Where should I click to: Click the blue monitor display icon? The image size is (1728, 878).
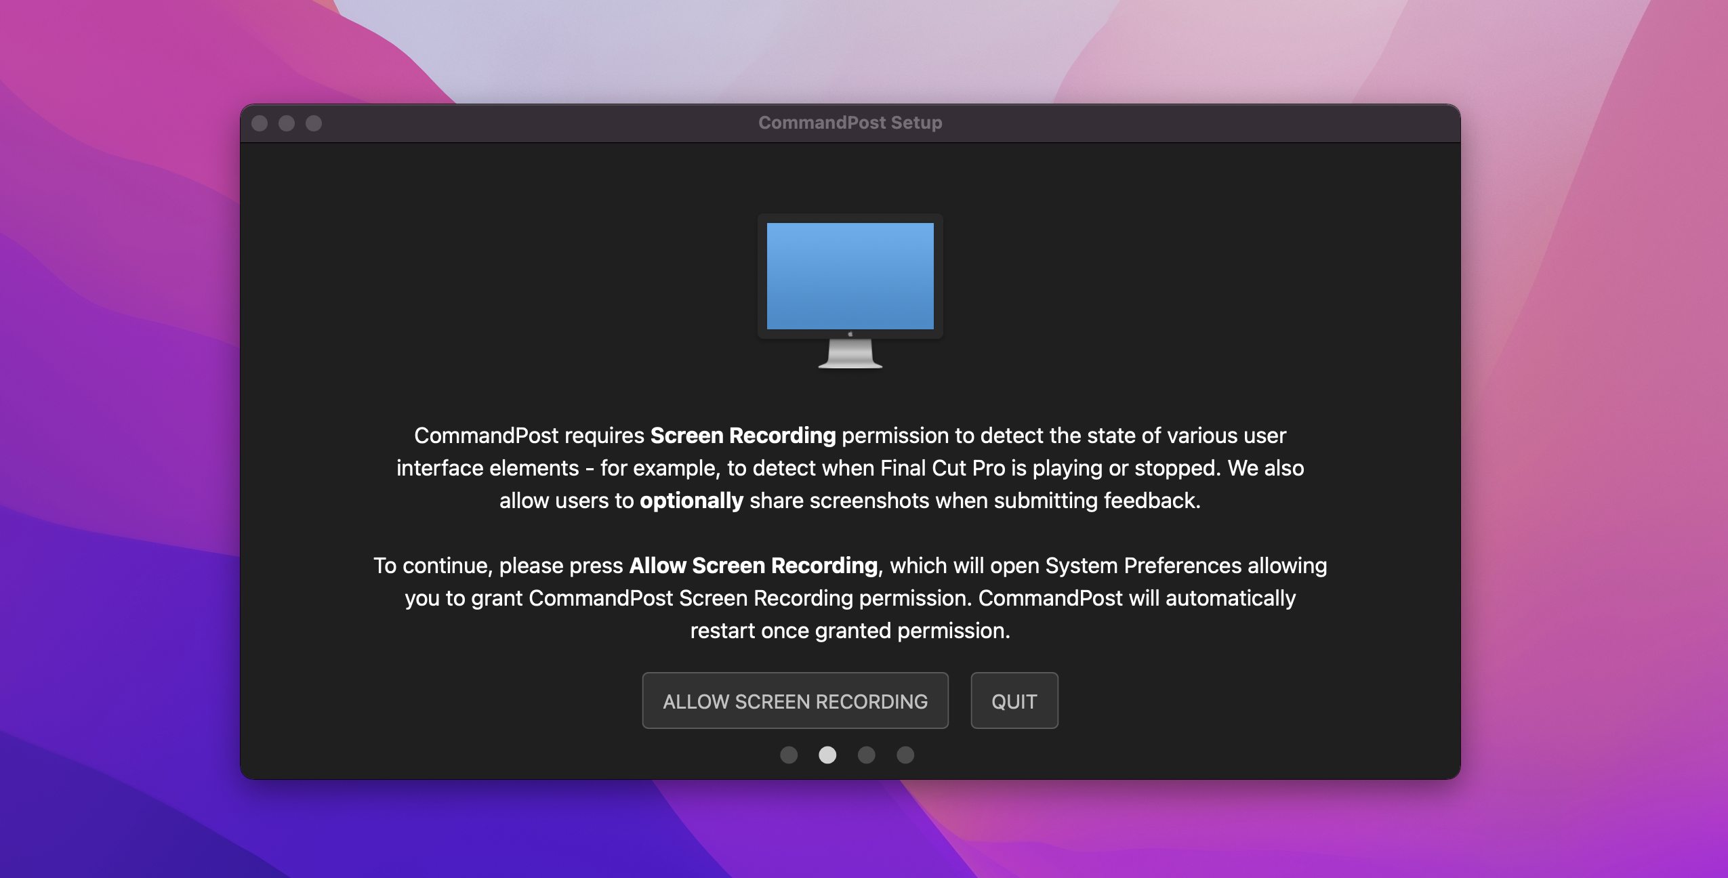(850, 276)
